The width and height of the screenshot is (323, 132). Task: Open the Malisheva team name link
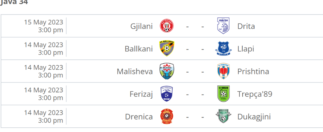pyautogui.click(x=135, y=71)
